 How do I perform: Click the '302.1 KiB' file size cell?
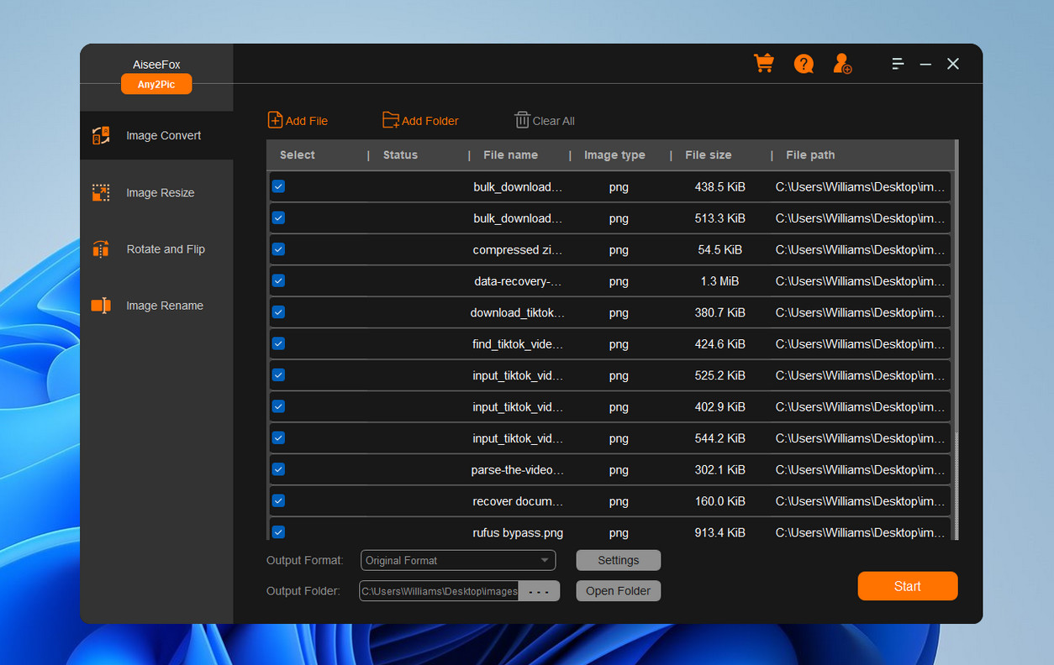click(x=720, y=470)
